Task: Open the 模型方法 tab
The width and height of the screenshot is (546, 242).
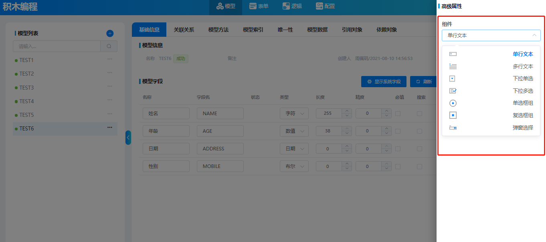Action: coord(218,30)
